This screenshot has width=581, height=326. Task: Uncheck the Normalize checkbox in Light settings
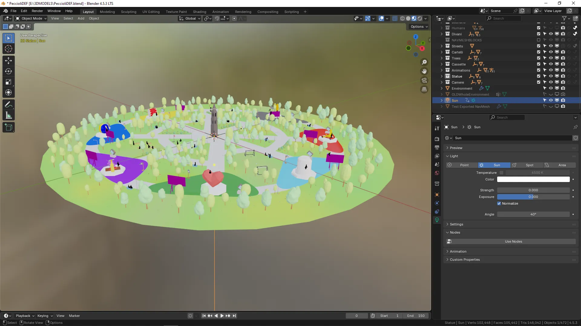click(499, 203)
